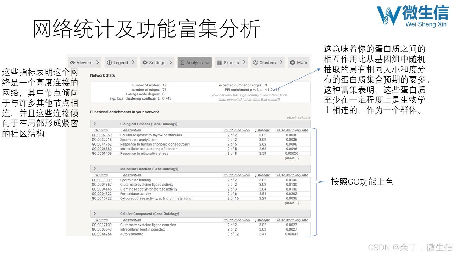The height and width of the screenshot is (255, 454).
Task: Show more Biological Process terms via (more ...)
Action: point(292,158)
